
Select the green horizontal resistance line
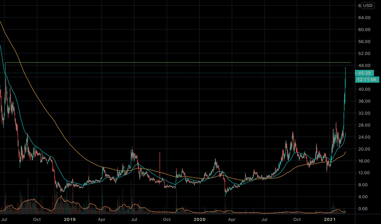[x=178, y=62]
